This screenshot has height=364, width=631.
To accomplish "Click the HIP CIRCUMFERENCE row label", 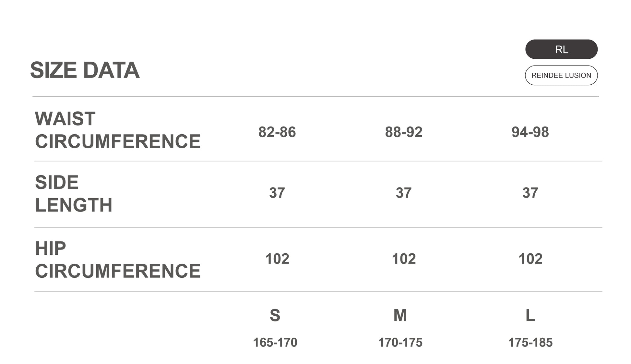I will click(117, 260).
